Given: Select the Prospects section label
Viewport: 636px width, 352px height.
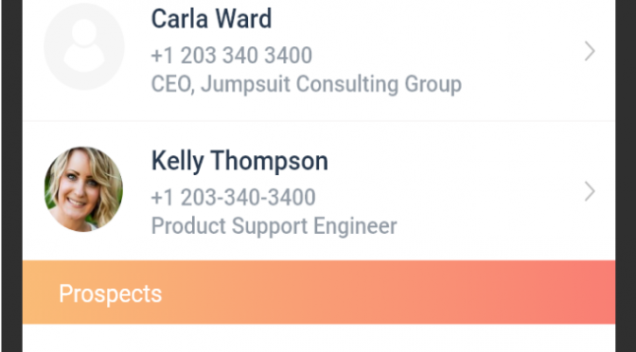Looking at the screenshot, I should click(x=111, y=293).
